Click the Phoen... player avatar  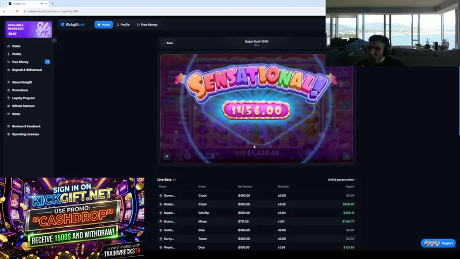(x=161, y=248)
